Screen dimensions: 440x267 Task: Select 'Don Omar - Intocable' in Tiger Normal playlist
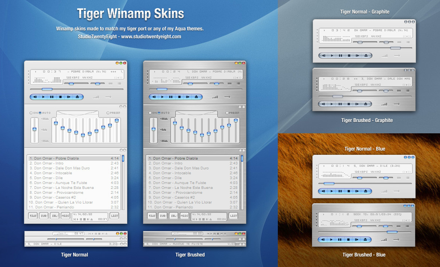click(74, 173)
